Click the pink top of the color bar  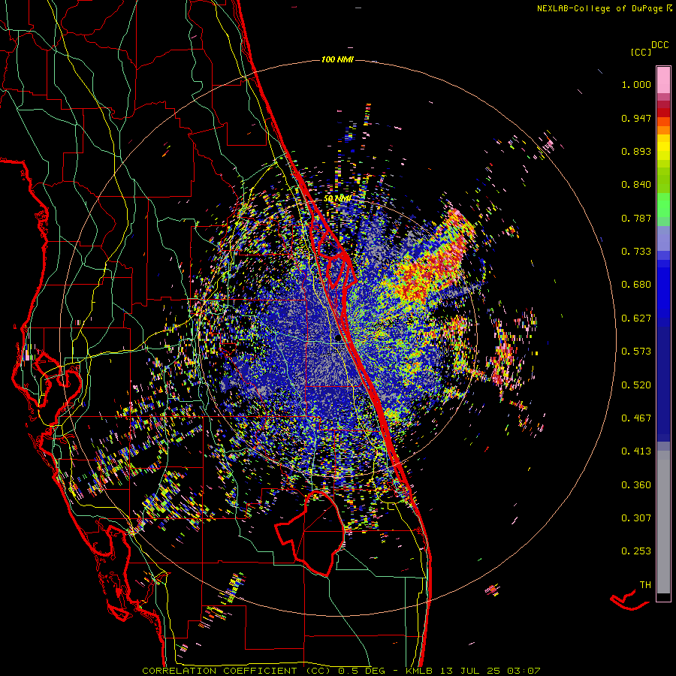pos(663,80)
